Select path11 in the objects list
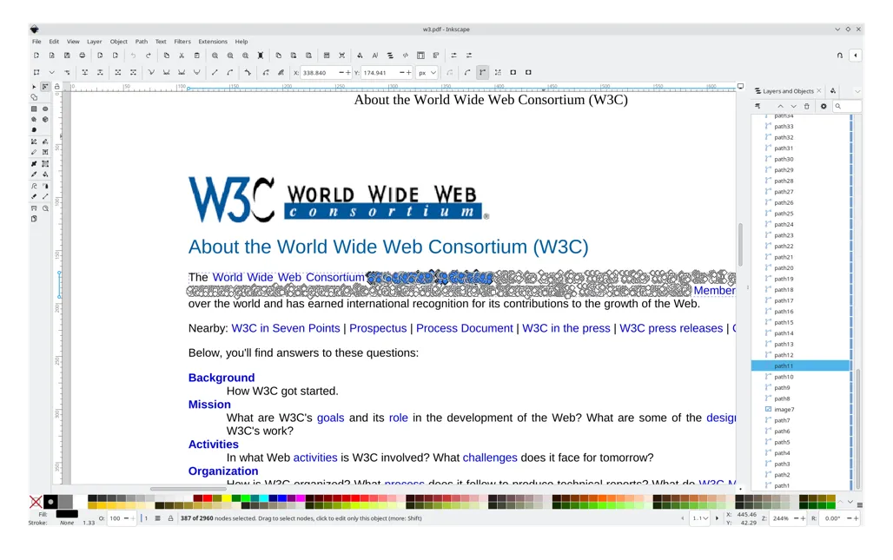This screenshot has width=893, height=560. click(784, 366)
